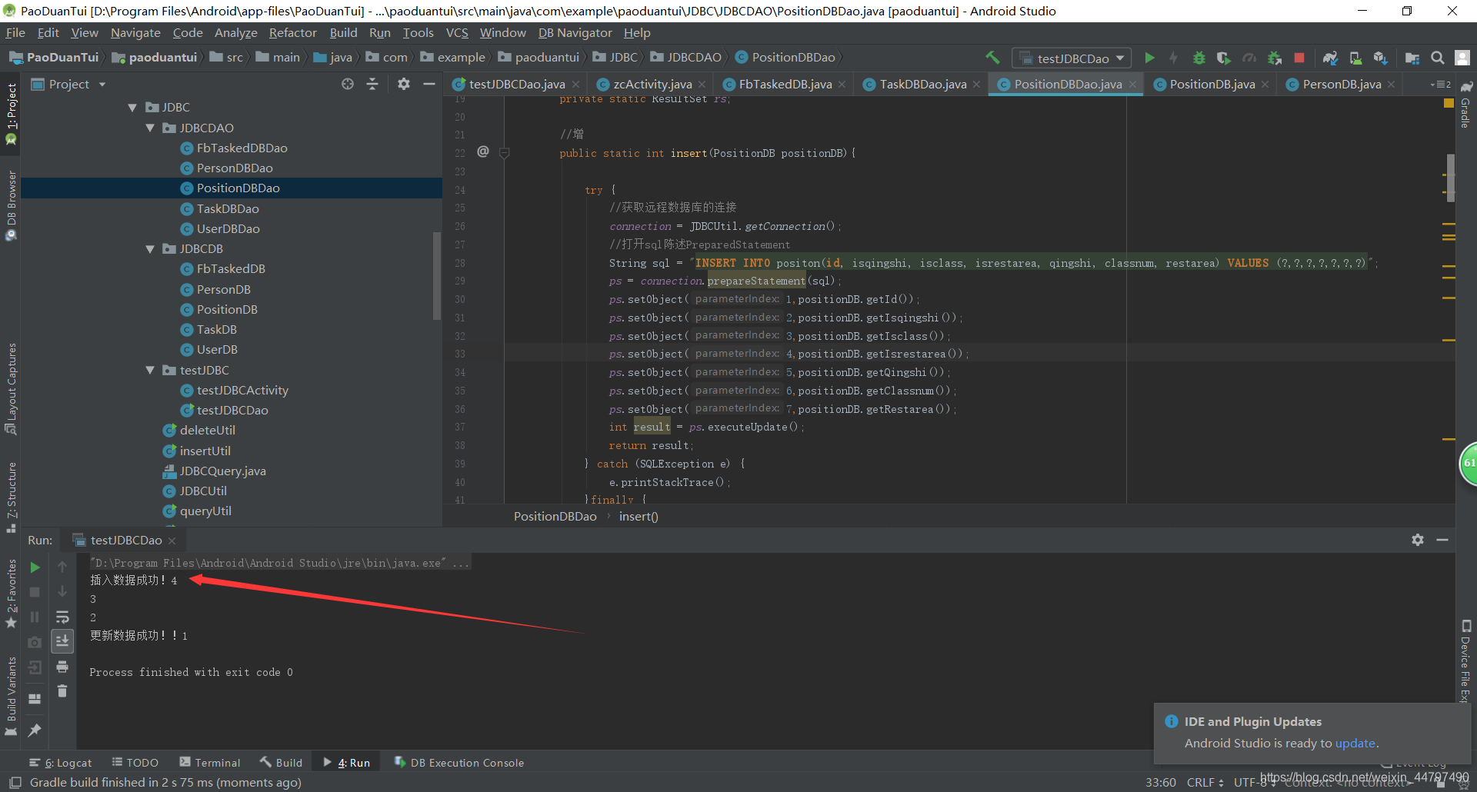1477x792 pixels.
Task: Collapse the JDBC folder in the tree
Action: pos(132,108)
